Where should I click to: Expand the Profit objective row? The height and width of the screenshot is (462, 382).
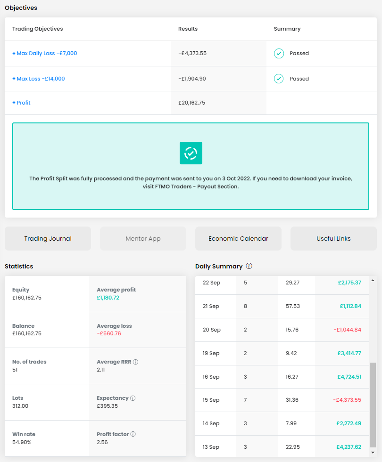pyautogui.click(x=21, y=103)
